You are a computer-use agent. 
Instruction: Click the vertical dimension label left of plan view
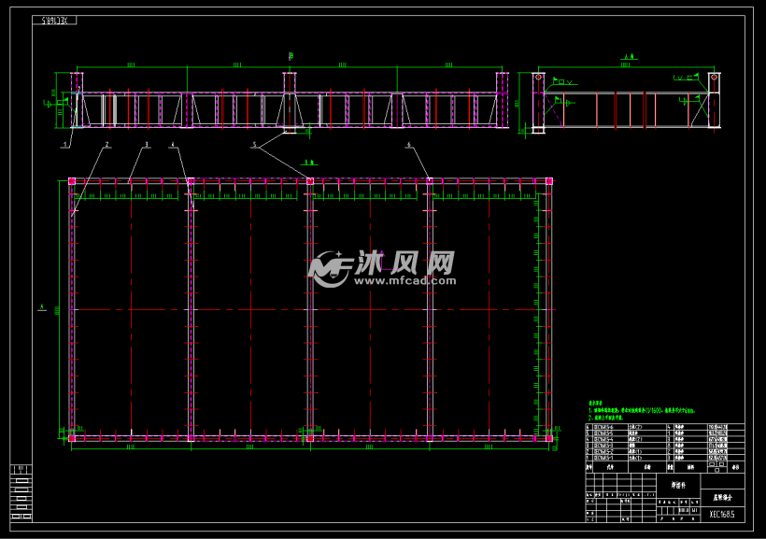[x=43, y=306]
